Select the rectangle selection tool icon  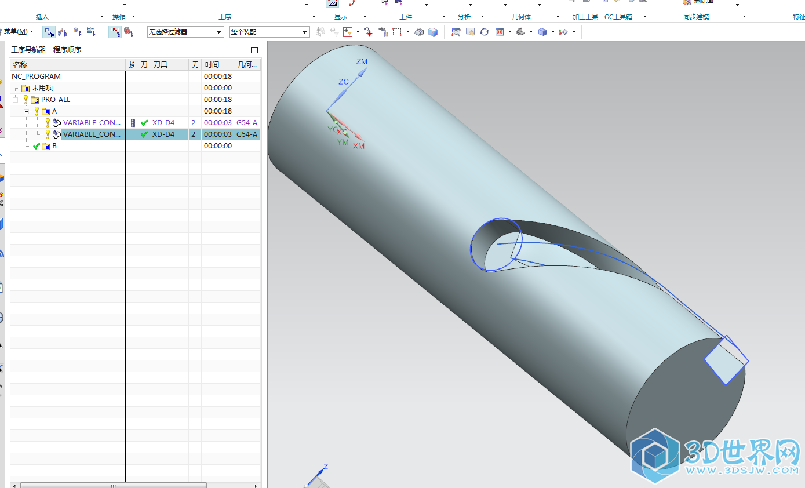pyautogui.click(x=397, y=32)
